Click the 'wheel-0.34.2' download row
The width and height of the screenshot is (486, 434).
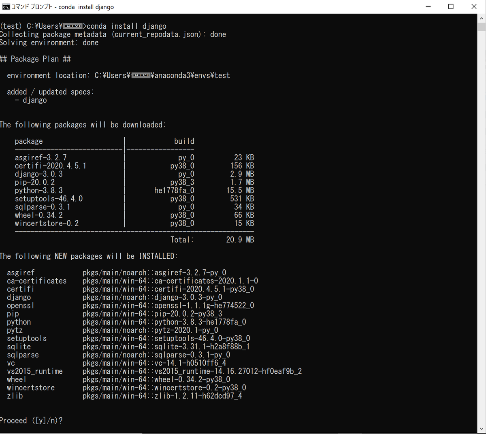(x=134, y=215)
